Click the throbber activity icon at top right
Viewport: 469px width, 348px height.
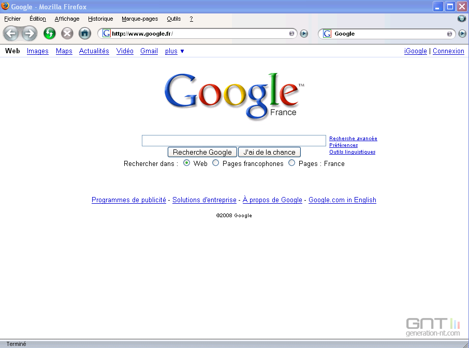462,19
